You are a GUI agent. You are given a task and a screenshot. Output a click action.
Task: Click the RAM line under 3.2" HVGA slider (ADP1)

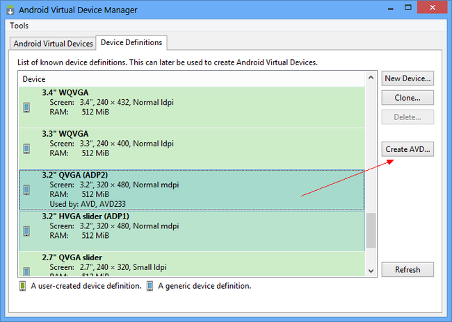pyautogui.click(x=79, y=235)
